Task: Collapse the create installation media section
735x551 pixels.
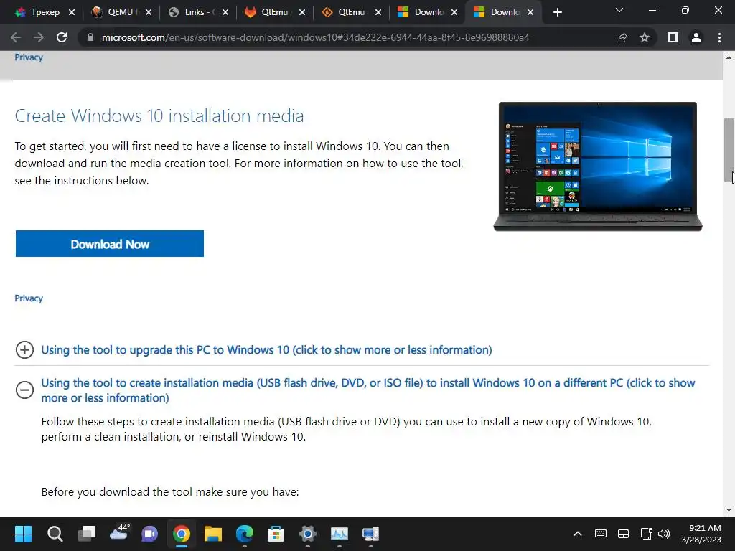Action: coord(24,390)
